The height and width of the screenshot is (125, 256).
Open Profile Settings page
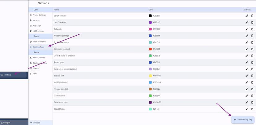click(41, 15)
